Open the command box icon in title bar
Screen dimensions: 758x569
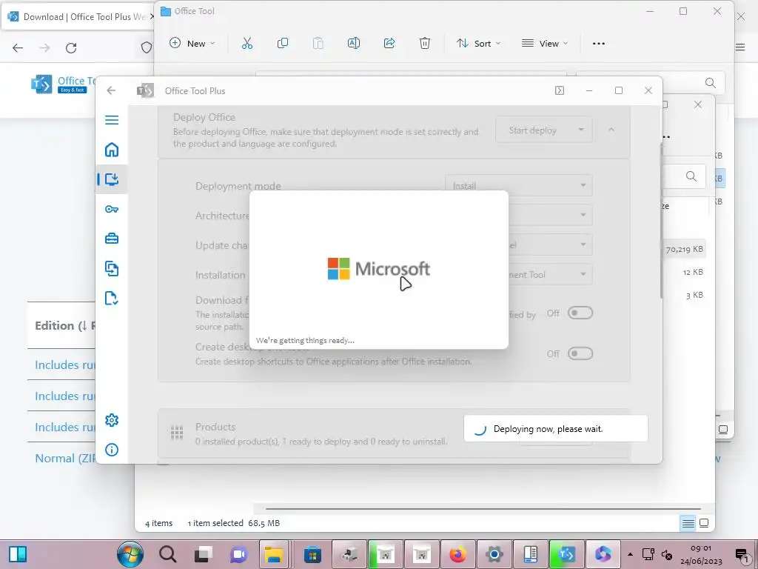click(x=560, y=90)
